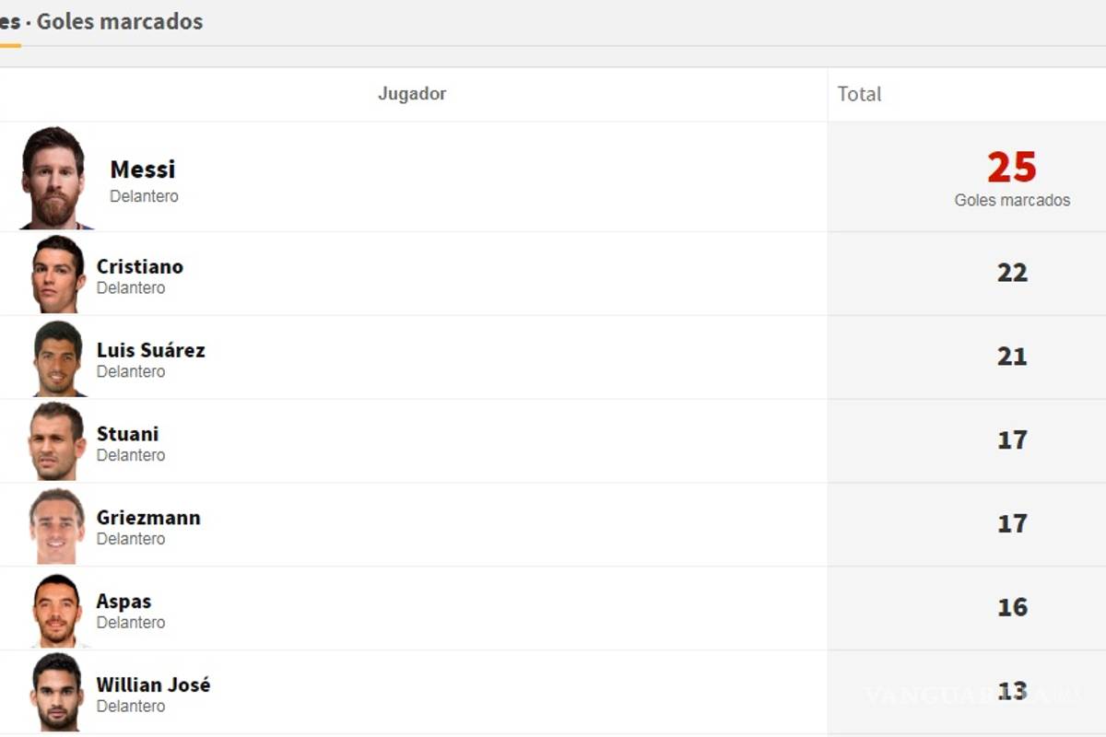The height and width of the screenshot is (737, 1106).
Task: Open Luis Suárez's photo thumbnail
Action: [x=58, y=357]
